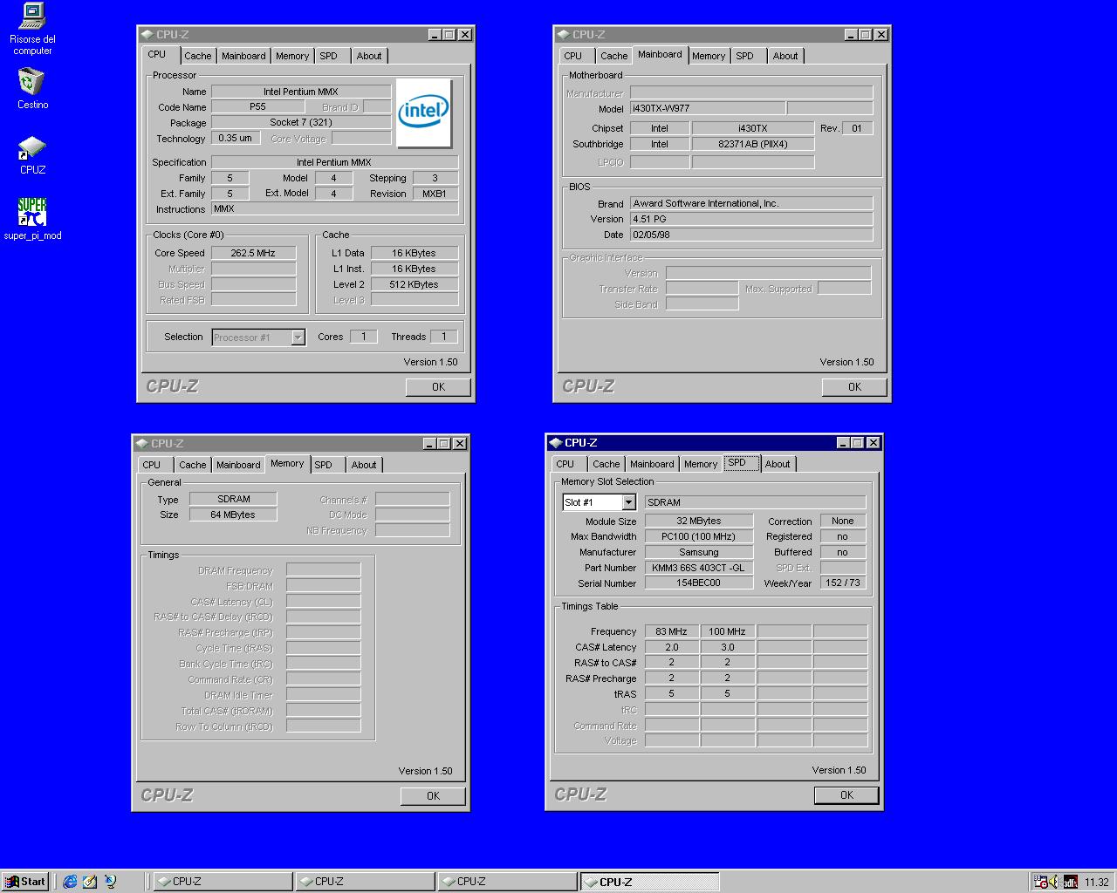
Task: Open Slot #1 dropdown in SPD window
Action: (628, 502)
